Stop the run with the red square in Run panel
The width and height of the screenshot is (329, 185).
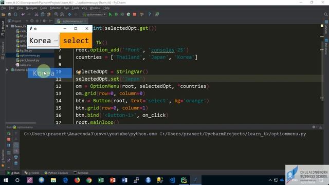point(9,139)
